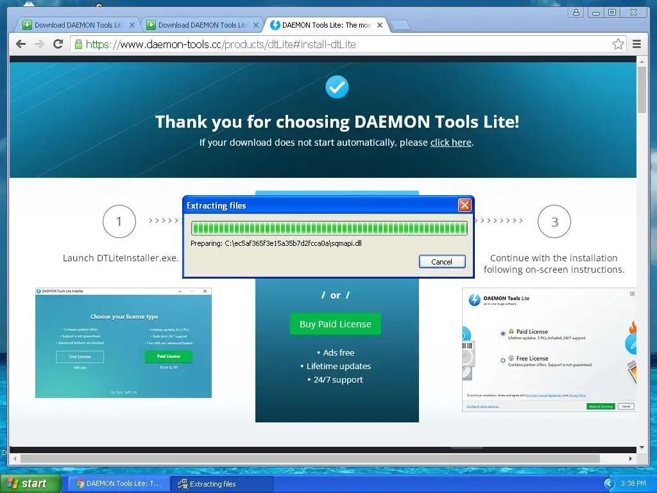Viewport: 657px width, 493px height.
Task: Close the first Download DAEMON Tools tab
Action: tap(132, 25)
